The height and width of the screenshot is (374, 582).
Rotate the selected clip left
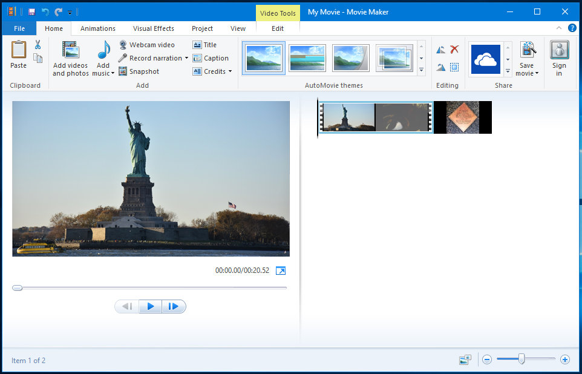[440, 50]
